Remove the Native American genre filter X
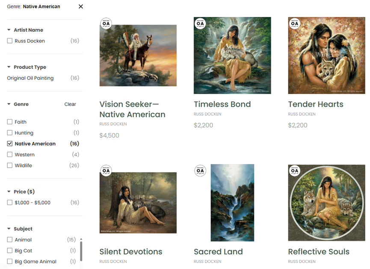Viewport: 370px width, 269px height. pyautogui.click(x=81, y=6)
